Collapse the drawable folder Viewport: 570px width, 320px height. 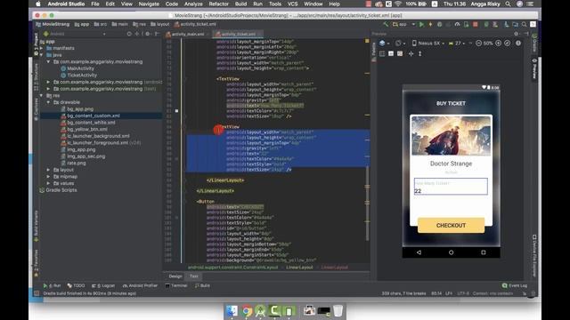point(48,102)
